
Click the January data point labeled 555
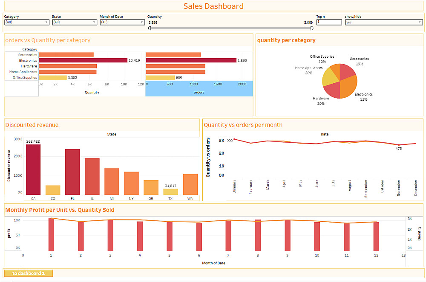tap(234, 139)
